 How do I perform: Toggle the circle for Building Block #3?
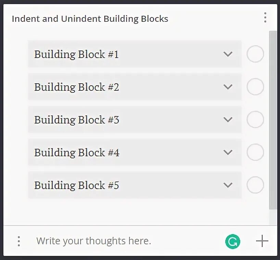pos(255,120)
